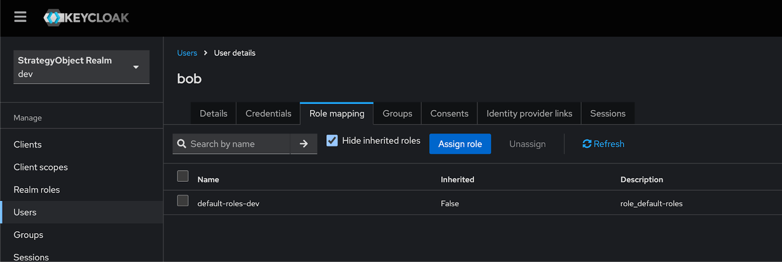This screenshot has height=262, width=782.
Task: Switch to the Details tab
Action: click(214, 113)
